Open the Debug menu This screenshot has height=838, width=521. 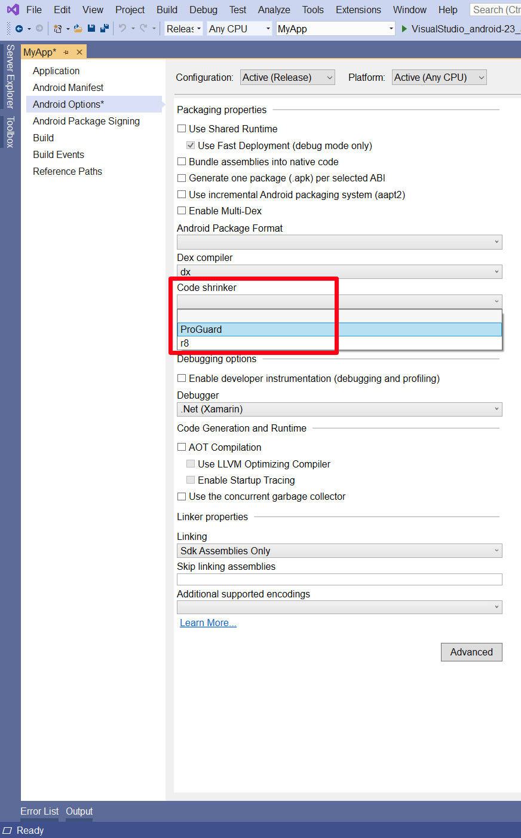coord(203,10)
